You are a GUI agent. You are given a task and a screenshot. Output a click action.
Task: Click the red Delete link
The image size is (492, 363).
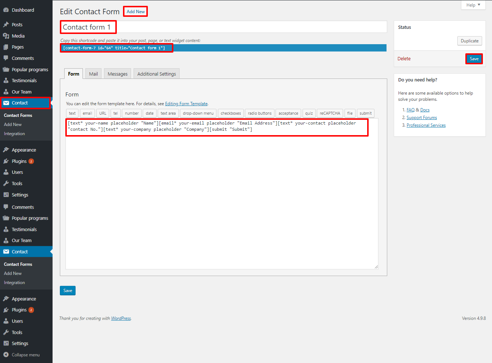click(x=404, y=59)
